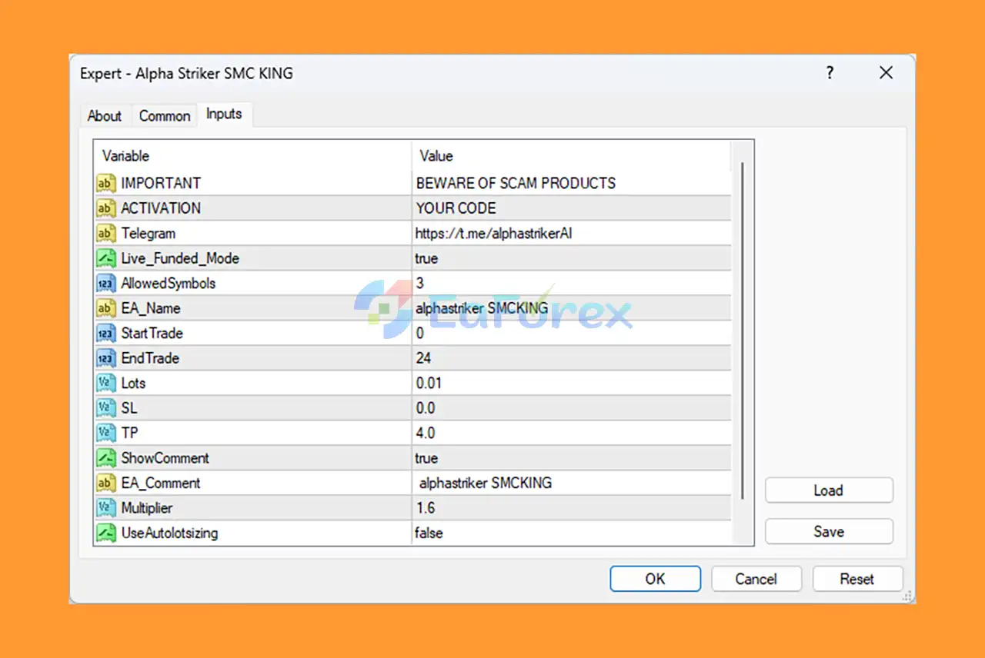Click the integer icon beside EndTrade
The width and height of the screenshot is (985, 658).
tap(105, 358)
